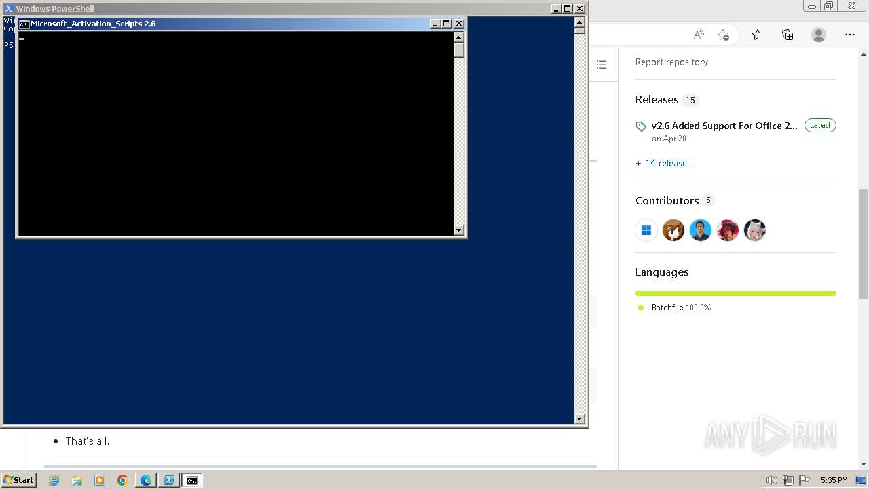The image size is (869, 489).
Task: Maximize the Windows PowerShell window
Action: pos(568,9)
